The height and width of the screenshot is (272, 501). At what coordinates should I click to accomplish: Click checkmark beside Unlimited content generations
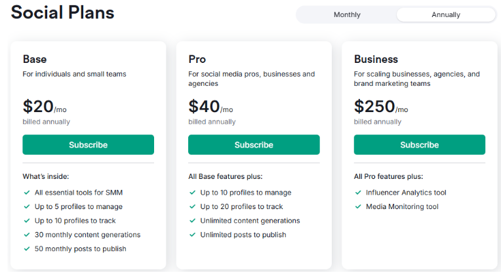[x=192, y=221]
